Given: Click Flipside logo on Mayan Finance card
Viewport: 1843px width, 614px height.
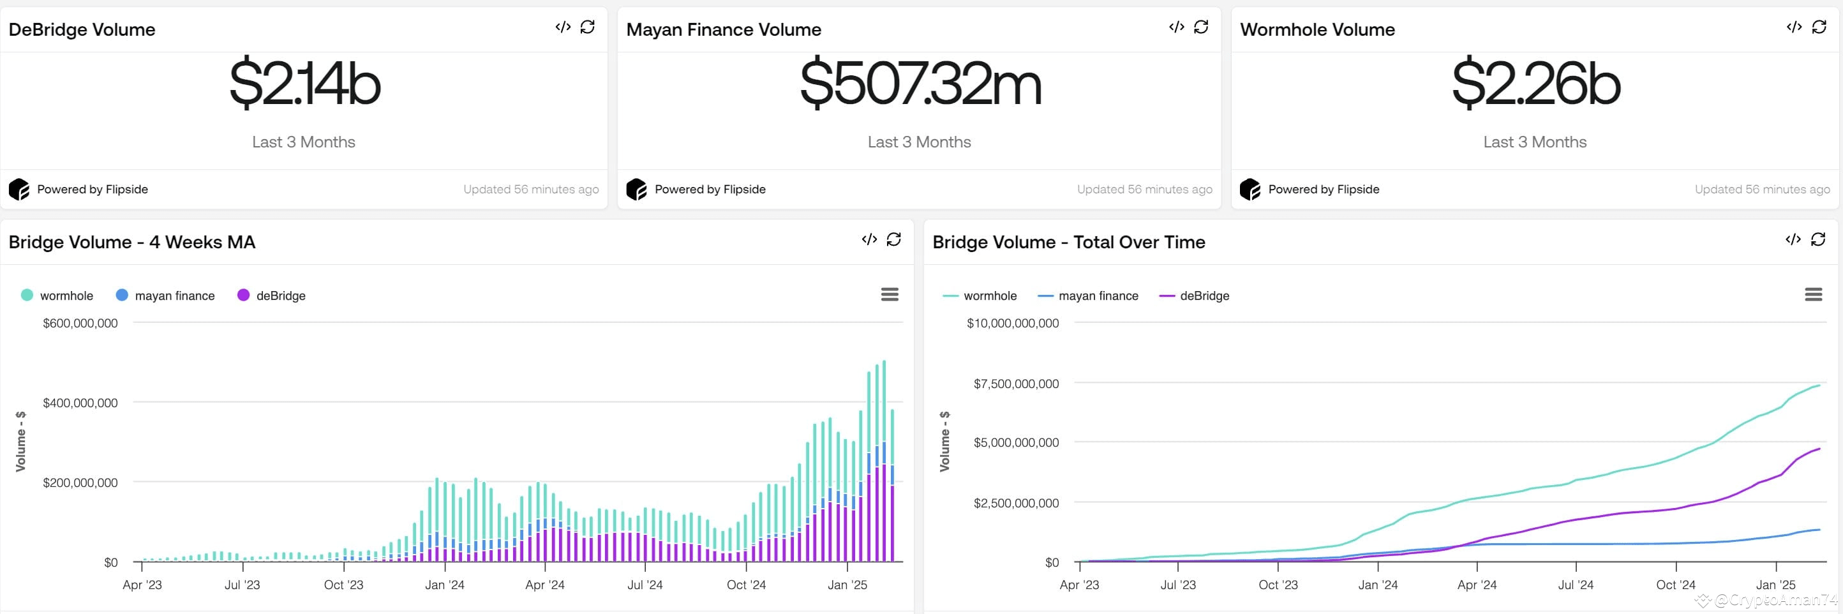Looking at the screenshot, I should [636, 190].
